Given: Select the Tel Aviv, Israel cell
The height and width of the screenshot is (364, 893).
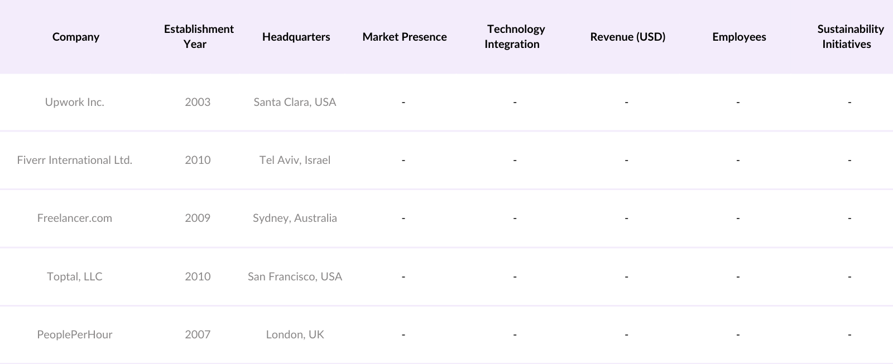Looking at the screenshot, I should click(x=295, y=160).
